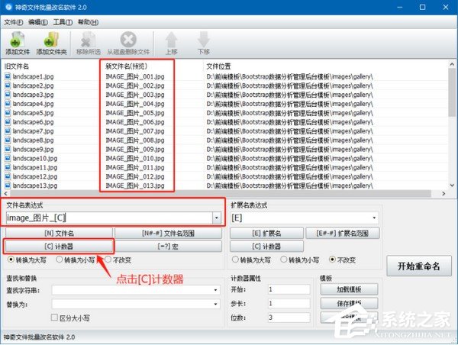The height and width of the screenshot is (345, 458).
Task: Click the [N] filename button
Action: 59,233
